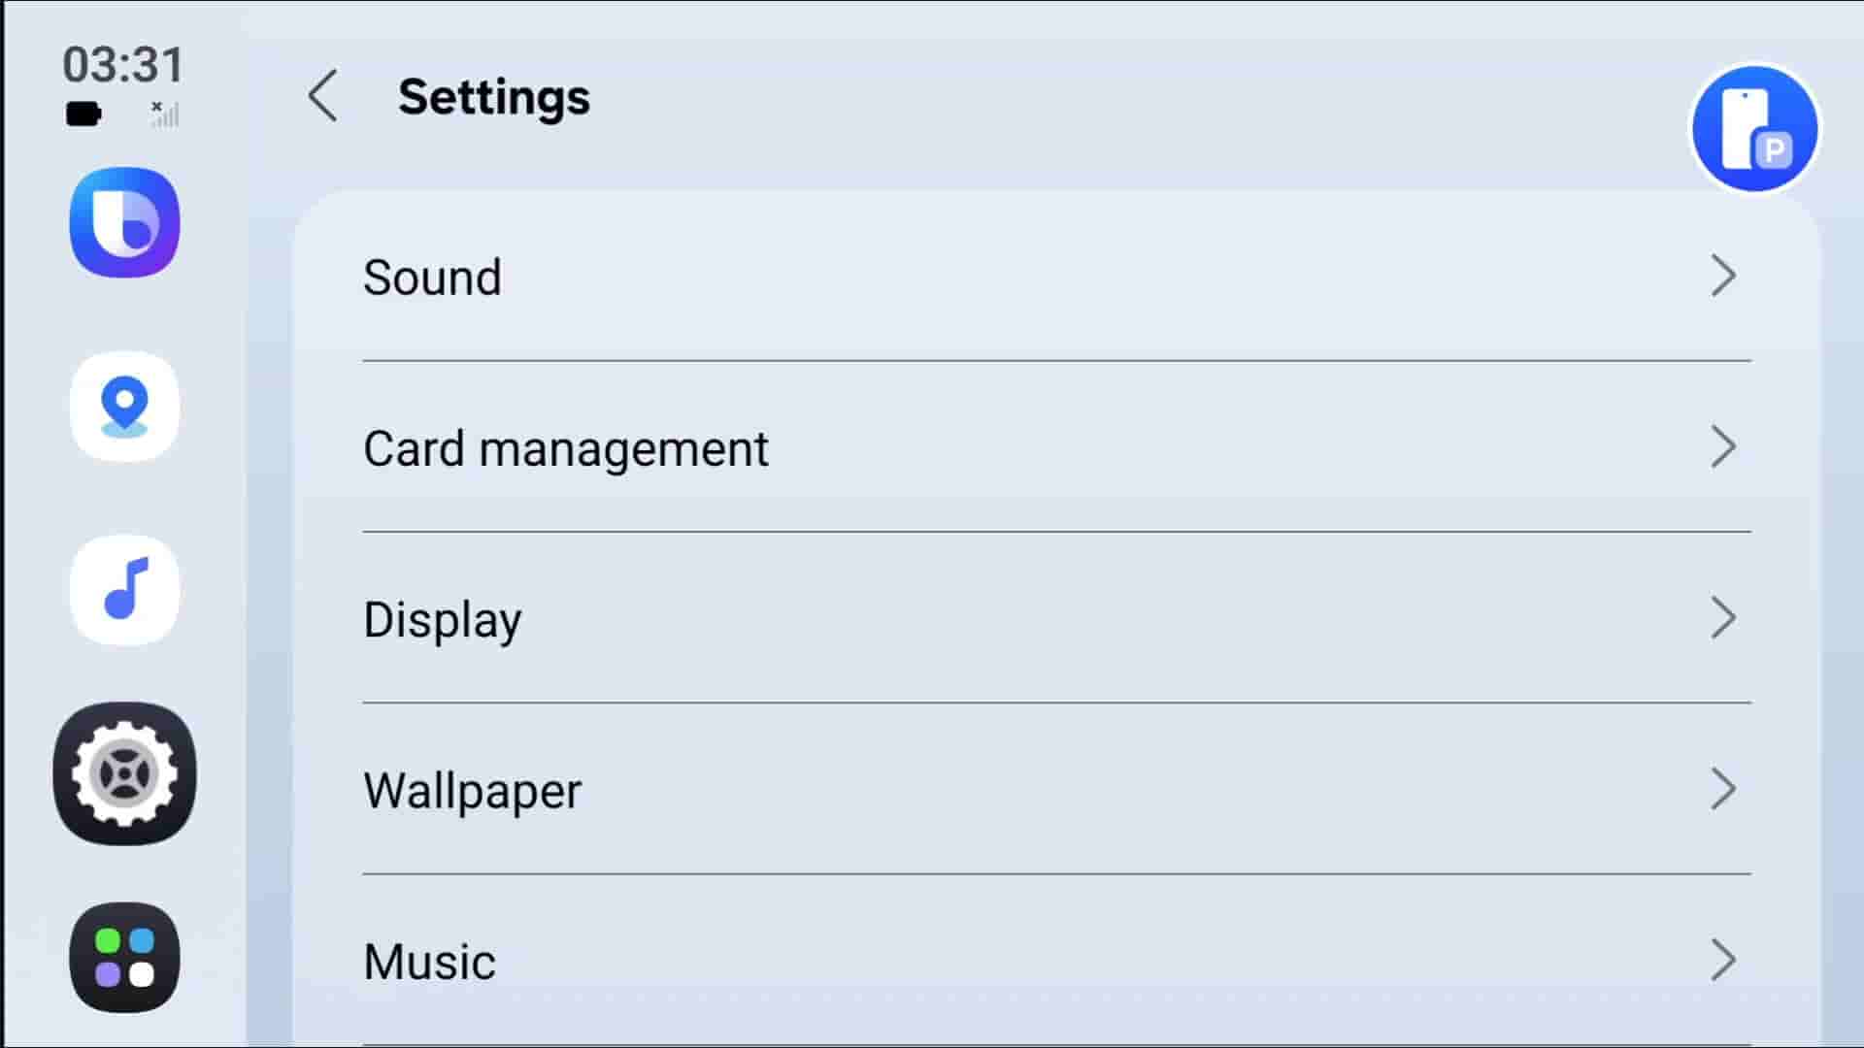This screenshot has width=1864, height=1048.
Task: Open the Bixby assistant icon
Action: click(124, 222)
